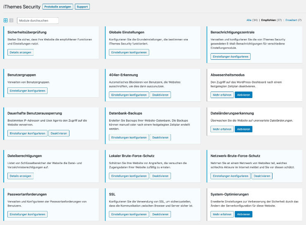Deactivate Netzwerk-Brute-Force-Schutz module
Image resolution: width=306 pixels, height=225 pixels.
262,176
